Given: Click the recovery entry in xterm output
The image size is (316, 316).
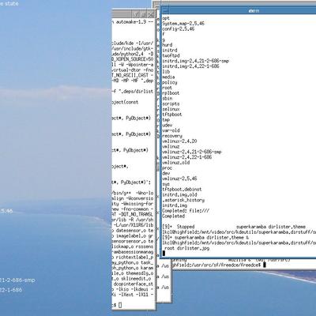Looking at the screenshot, I should click(172, 136).
